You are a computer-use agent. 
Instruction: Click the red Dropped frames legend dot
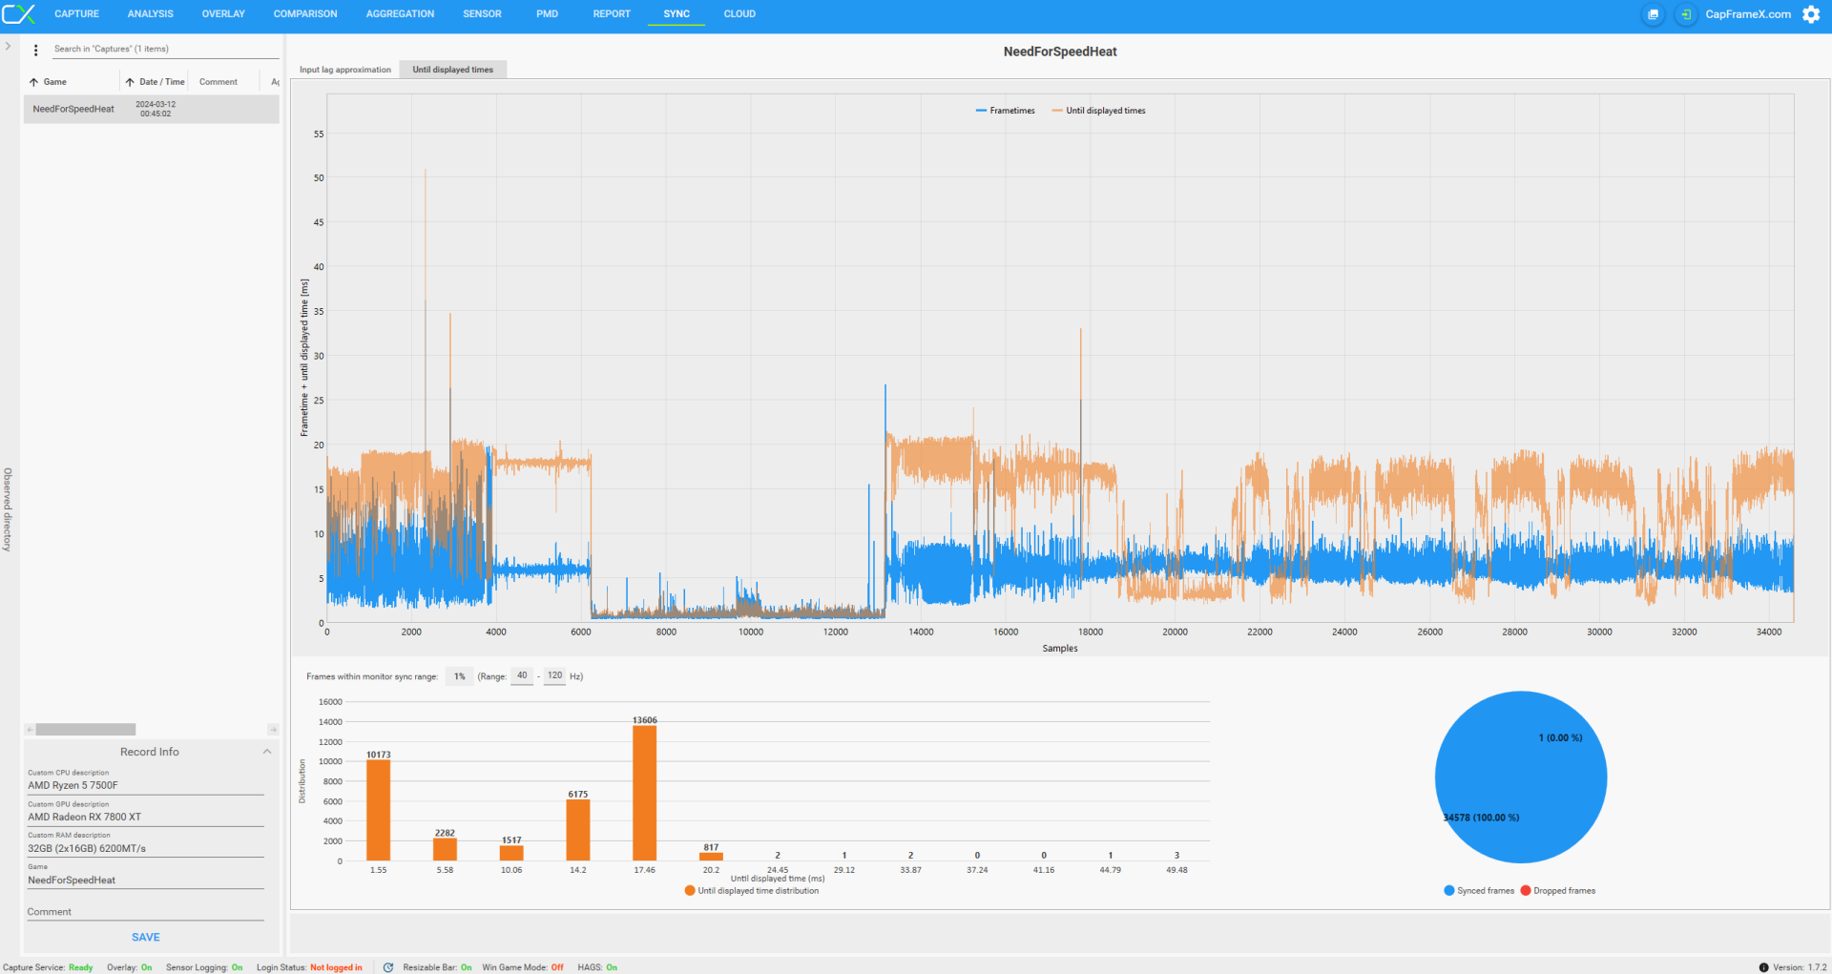click(1526, 891)
